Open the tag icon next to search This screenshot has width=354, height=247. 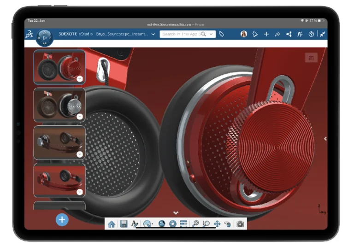(x=222, y=34)
